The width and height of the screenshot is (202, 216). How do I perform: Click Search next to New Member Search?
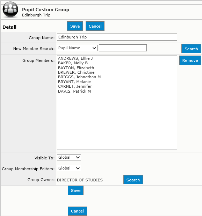191,49
